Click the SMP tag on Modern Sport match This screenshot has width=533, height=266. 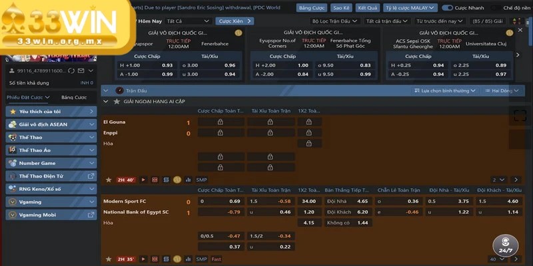(x=201, y=259)
